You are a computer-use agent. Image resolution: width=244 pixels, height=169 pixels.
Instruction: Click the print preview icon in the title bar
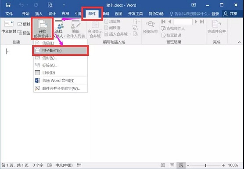pos(50,5)
